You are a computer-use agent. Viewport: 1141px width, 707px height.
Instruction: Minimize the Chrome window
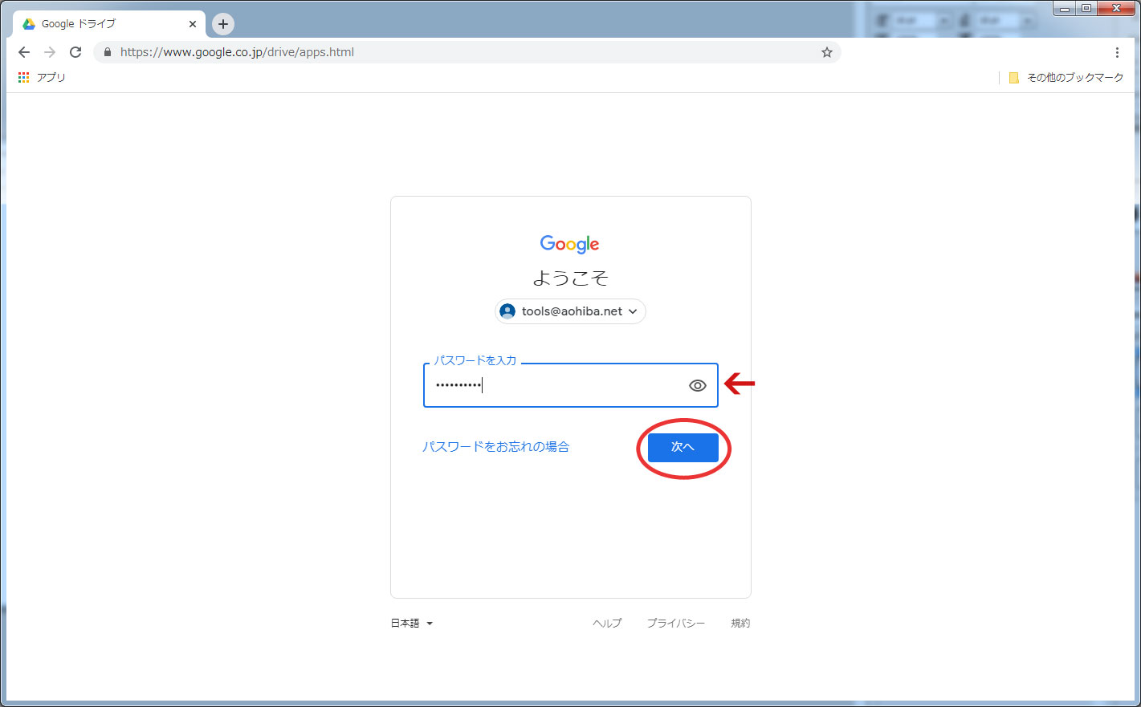pyautogui.click(x=1065, y=8)
